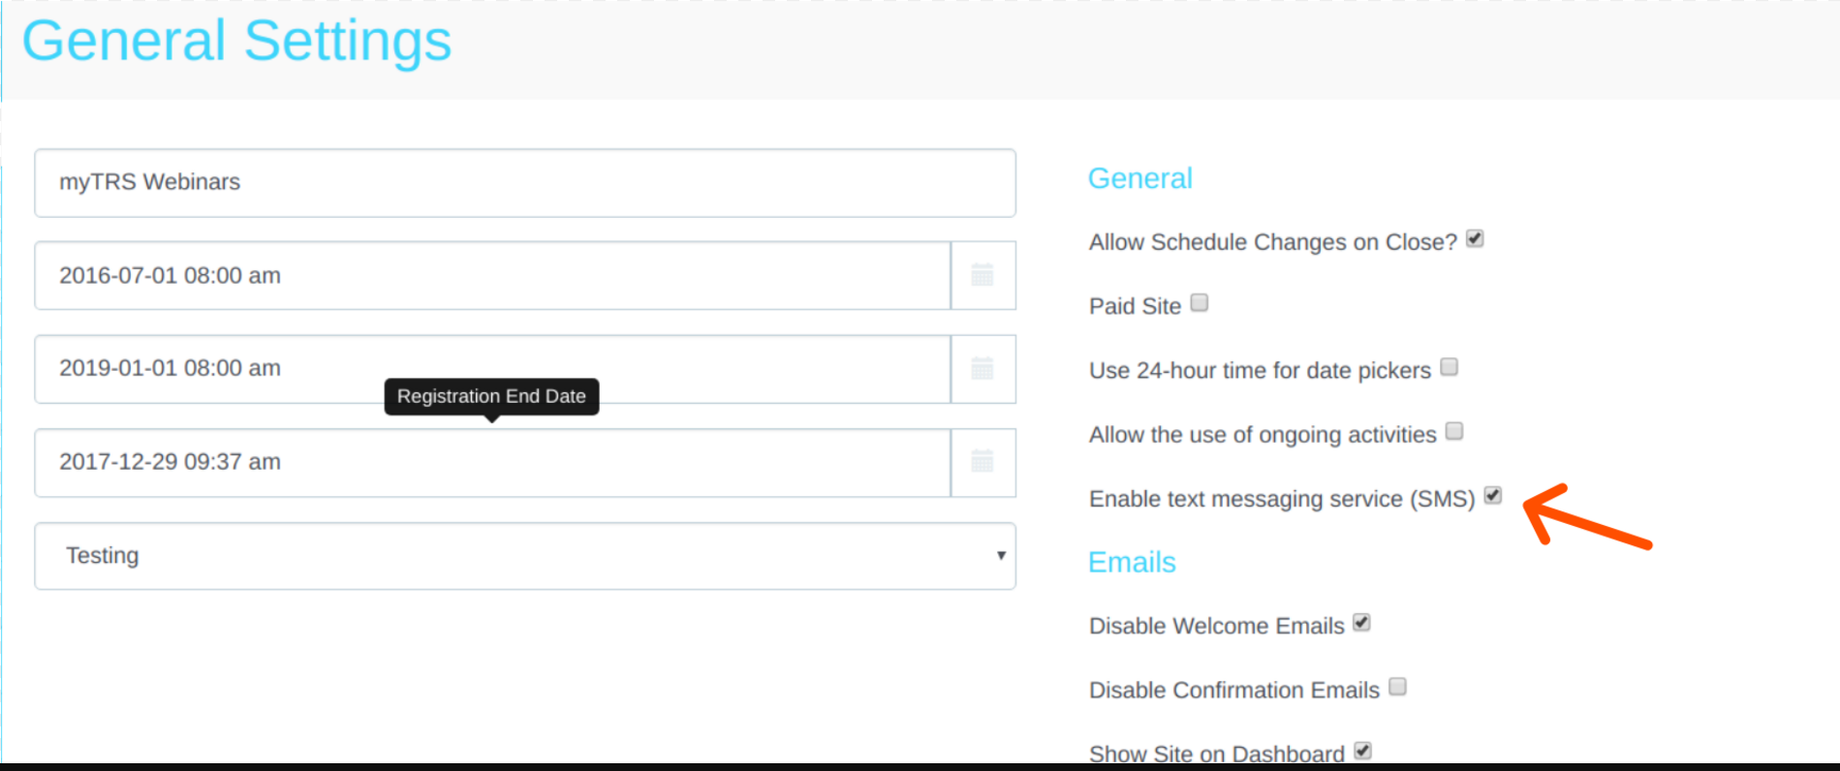Uncheck Allow Schedule Changes on Close
The width and height of the screenshot is (1840, 771).
pos(1475,239)
